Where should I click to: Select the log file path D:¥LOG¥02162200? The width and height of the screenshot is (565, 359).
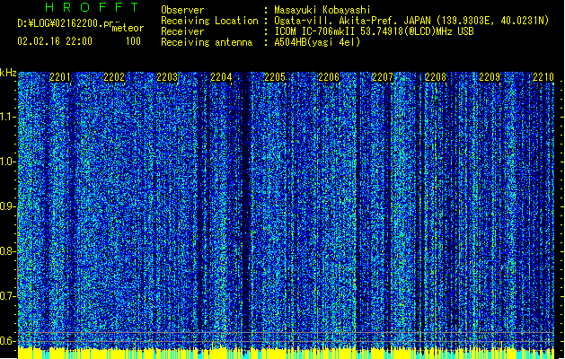pos(60,23)
